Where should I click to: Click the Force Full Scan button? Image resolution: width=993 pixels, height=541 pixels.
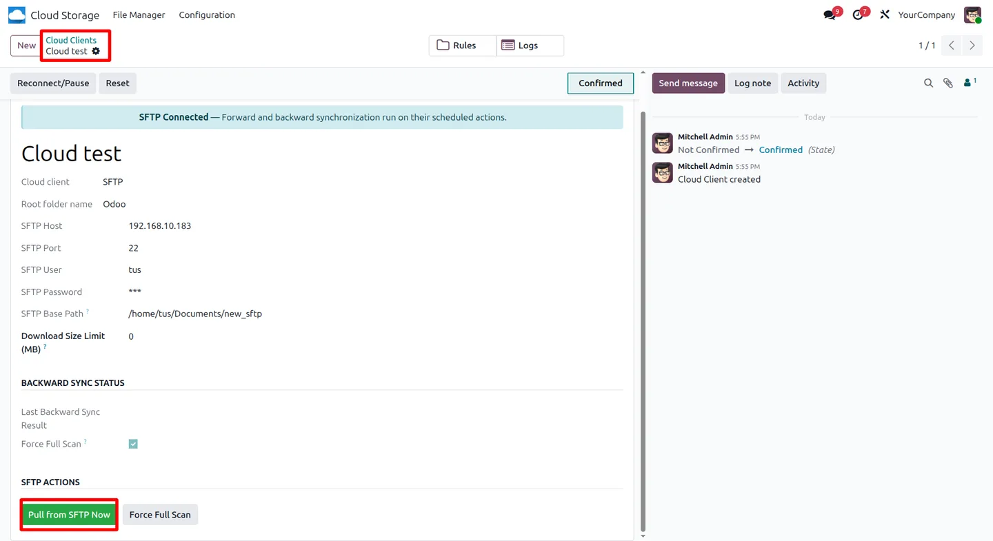click(160, 515)
